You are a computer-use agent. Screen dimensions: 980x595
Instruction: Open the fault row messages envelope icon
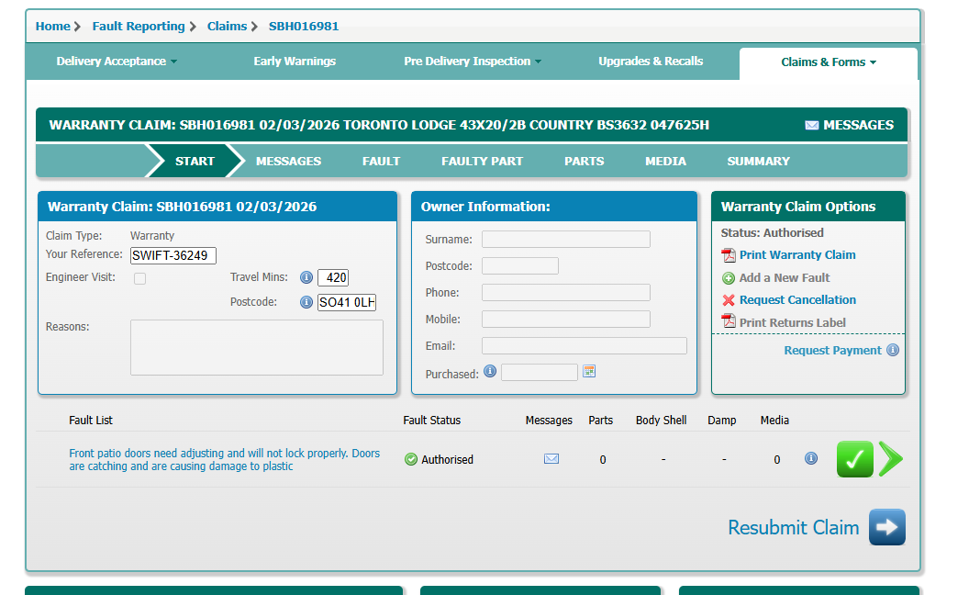point(551,458)
